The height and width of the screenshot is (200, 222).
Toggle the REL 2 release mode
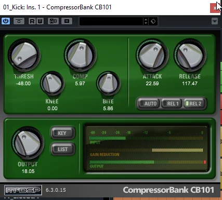[x=194, y=103]
